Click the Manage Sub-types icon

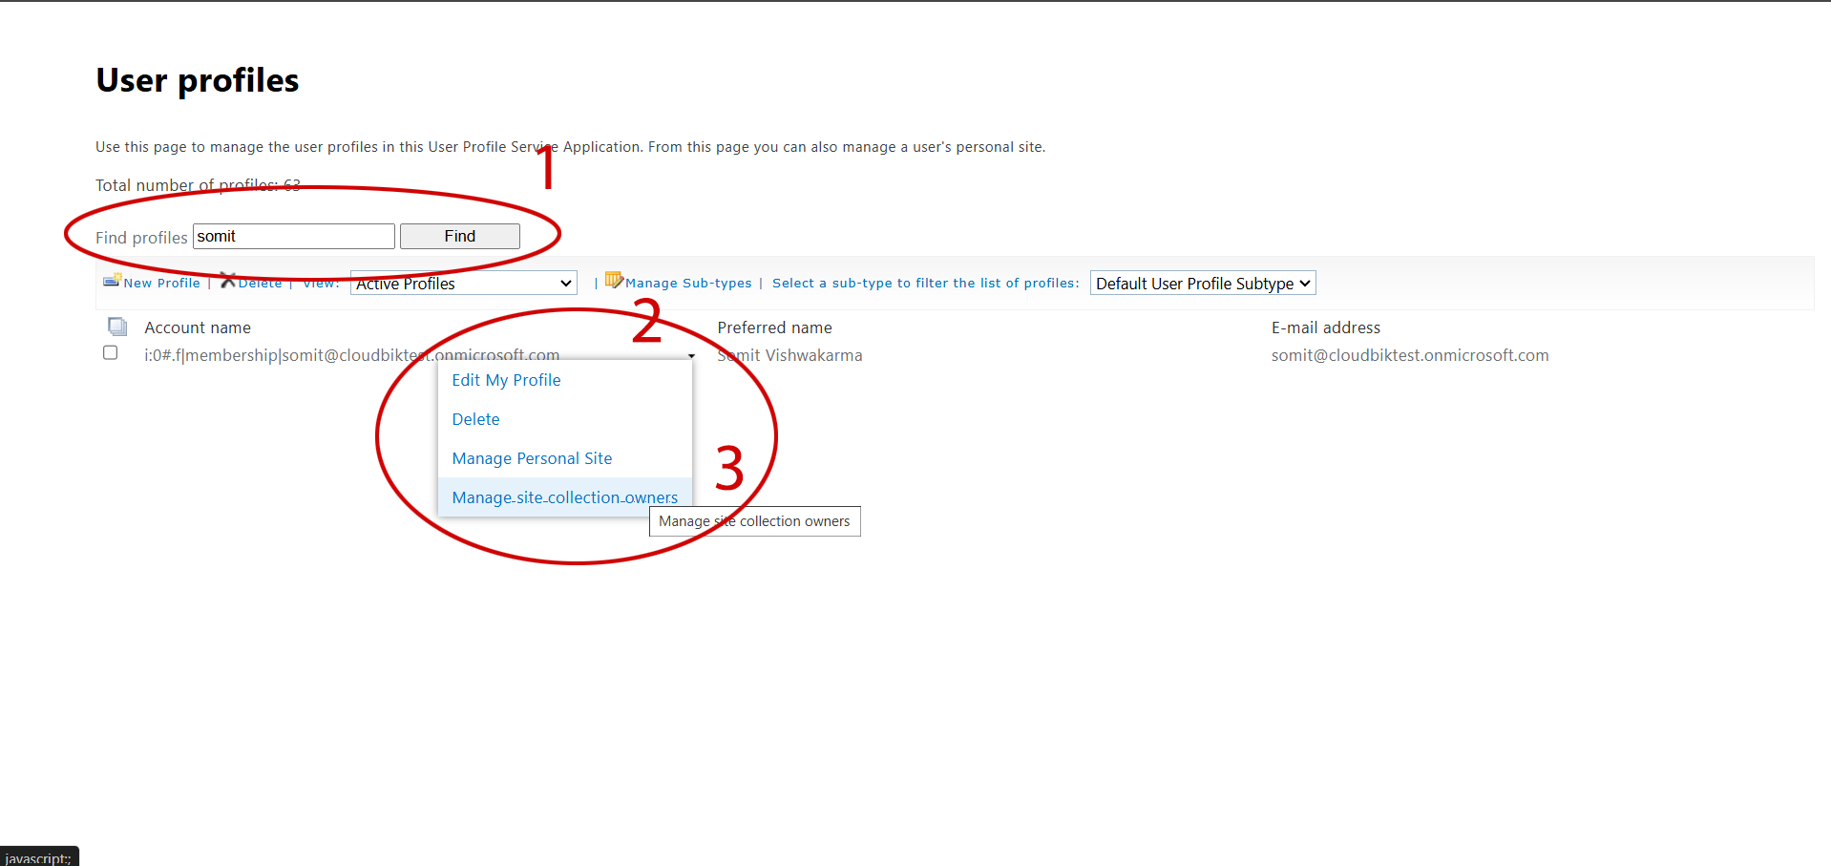(614, 280)
